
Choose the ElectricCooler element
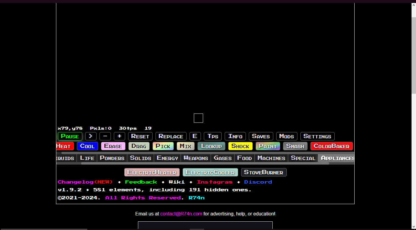(210, 172)
